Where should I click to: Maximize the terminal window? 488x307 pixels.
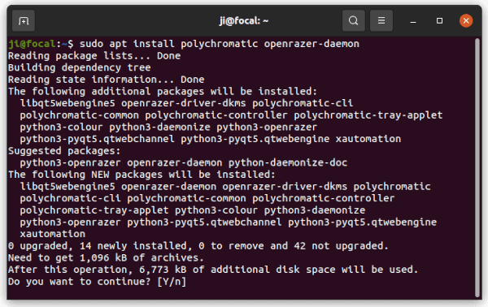point(439,21)
